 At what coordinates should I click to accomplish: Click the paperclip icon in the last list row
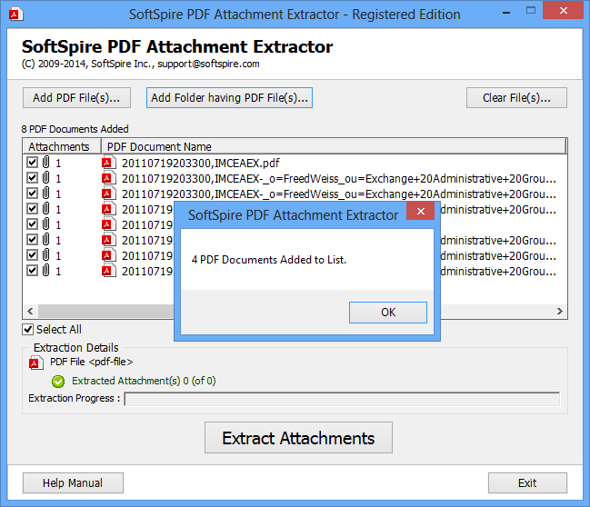pos(45,270)
